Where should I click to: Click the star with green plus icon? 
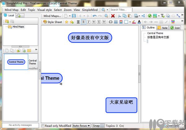[72, 22]
